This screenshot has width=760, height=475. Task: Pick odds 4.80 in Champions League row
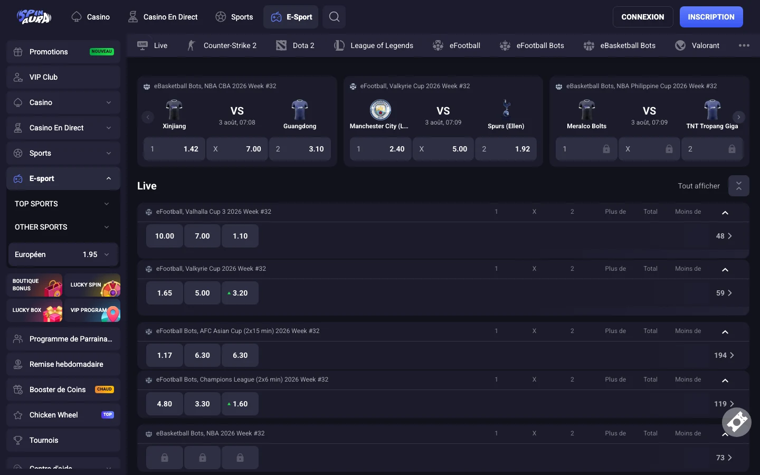[x=165, y=404]
